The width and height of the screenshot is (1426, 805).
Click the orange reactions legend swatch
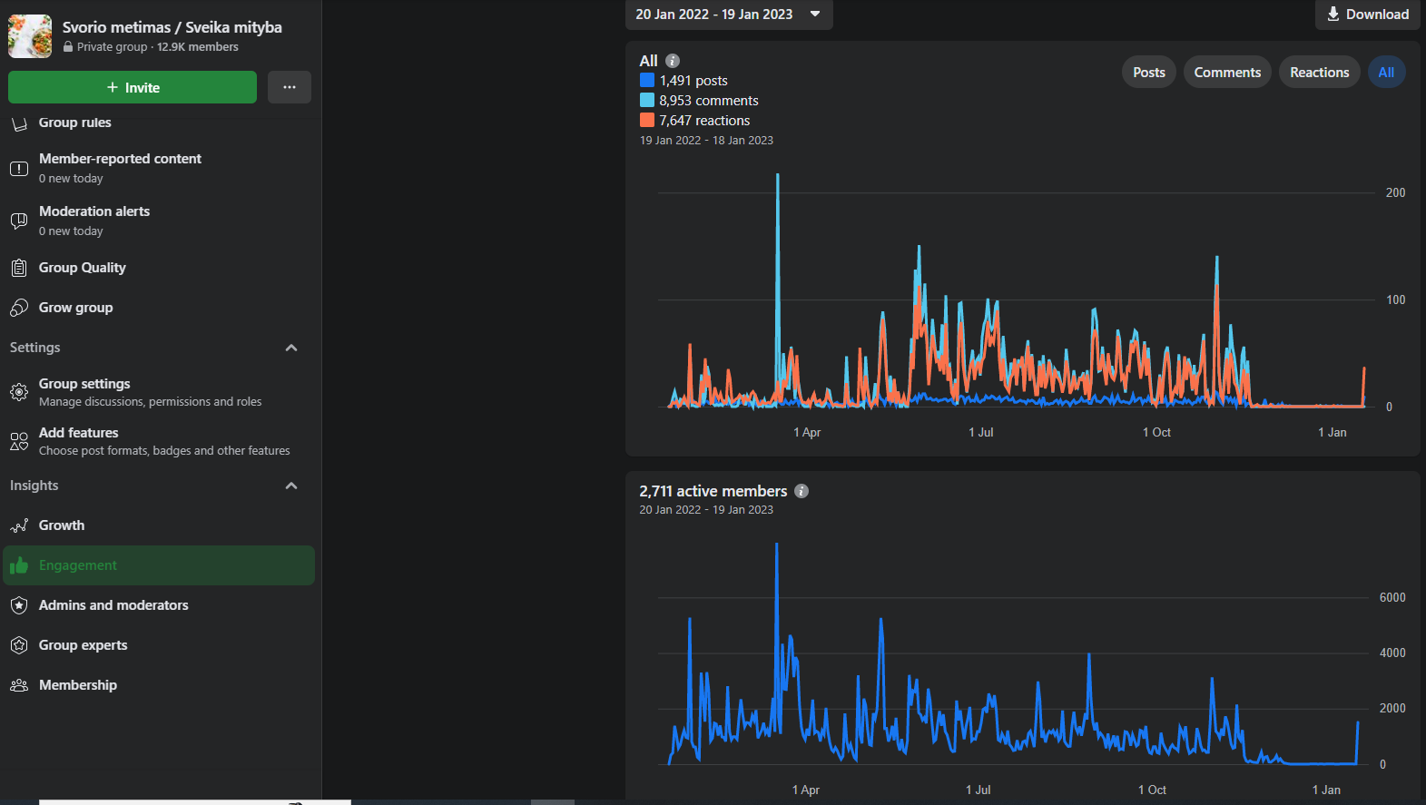(647, 120)
